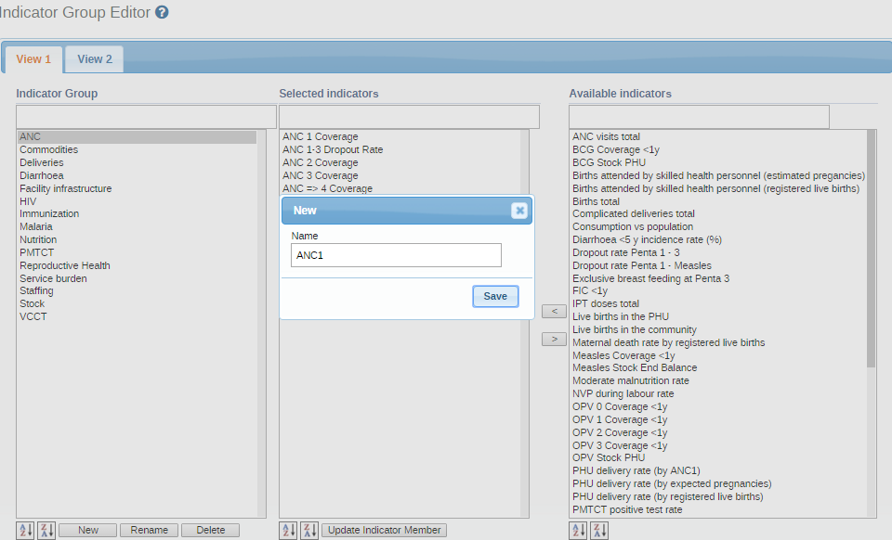The height and width of the screenshot is (540, 892).
Task: Click the Available indicators filter field
Action: 699,116
